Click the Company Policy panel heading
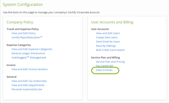The image size is (169, 103). tap(20, 22)
